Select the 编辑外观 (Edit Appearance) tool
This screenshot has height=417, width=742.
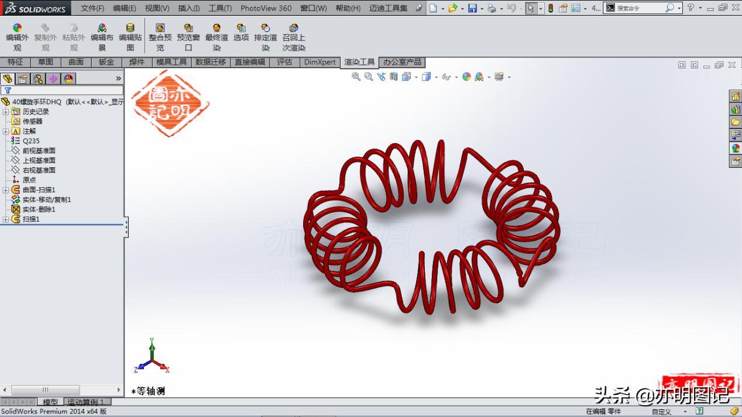tap(17, 27)
